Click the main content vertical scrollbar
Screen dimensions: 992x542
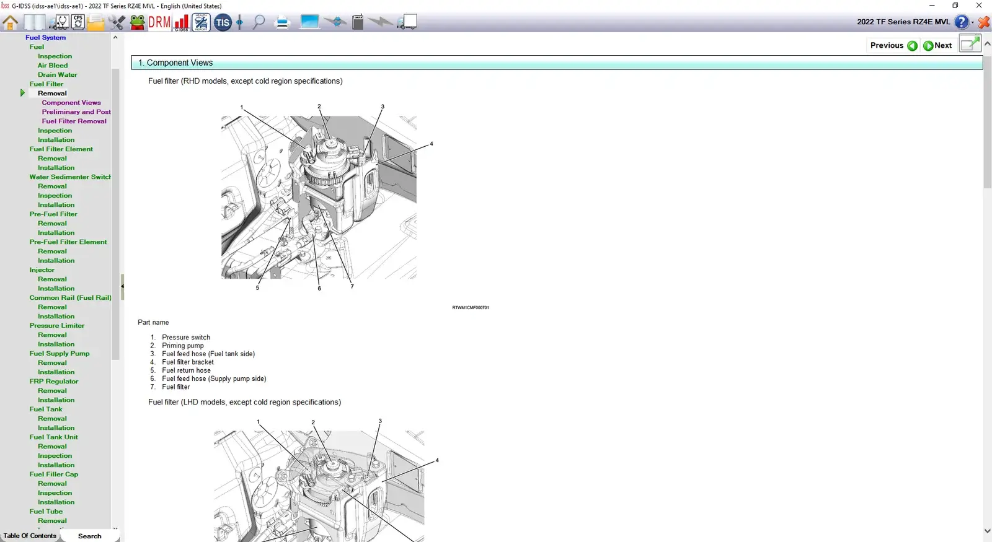987,124
